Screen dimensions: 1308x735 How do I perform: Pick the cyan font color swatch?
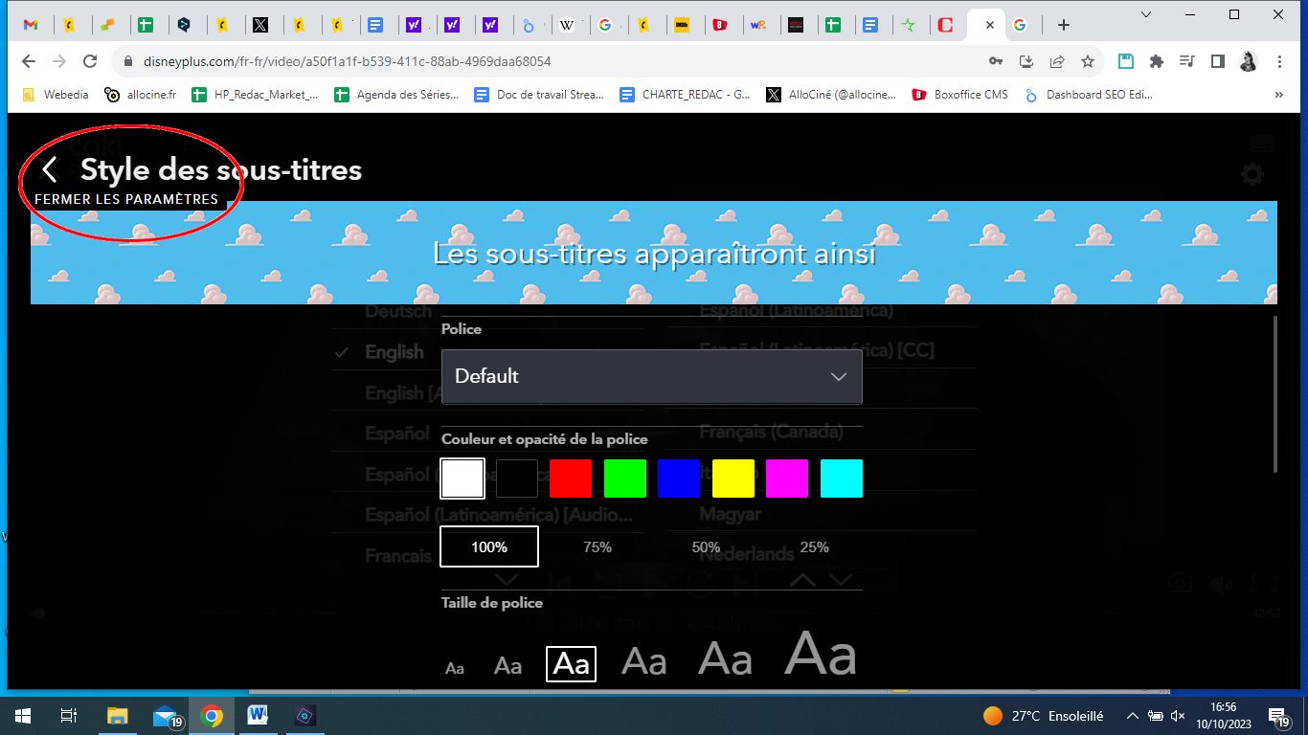point(842,479)
